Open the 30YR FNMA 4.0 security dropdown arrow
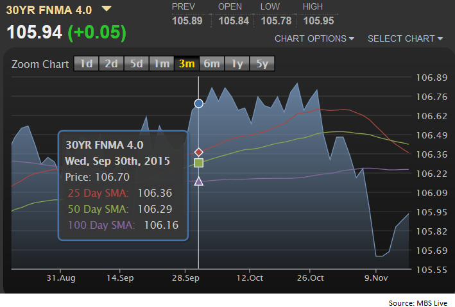 pos(107,9)
